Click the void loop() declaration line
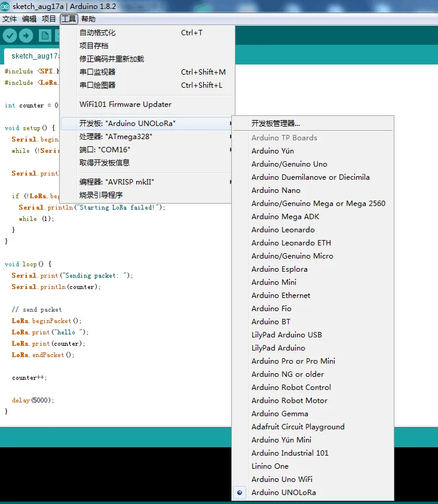This screenshot has height=504, width=438. pyautogui.click(x=28, y=264)
